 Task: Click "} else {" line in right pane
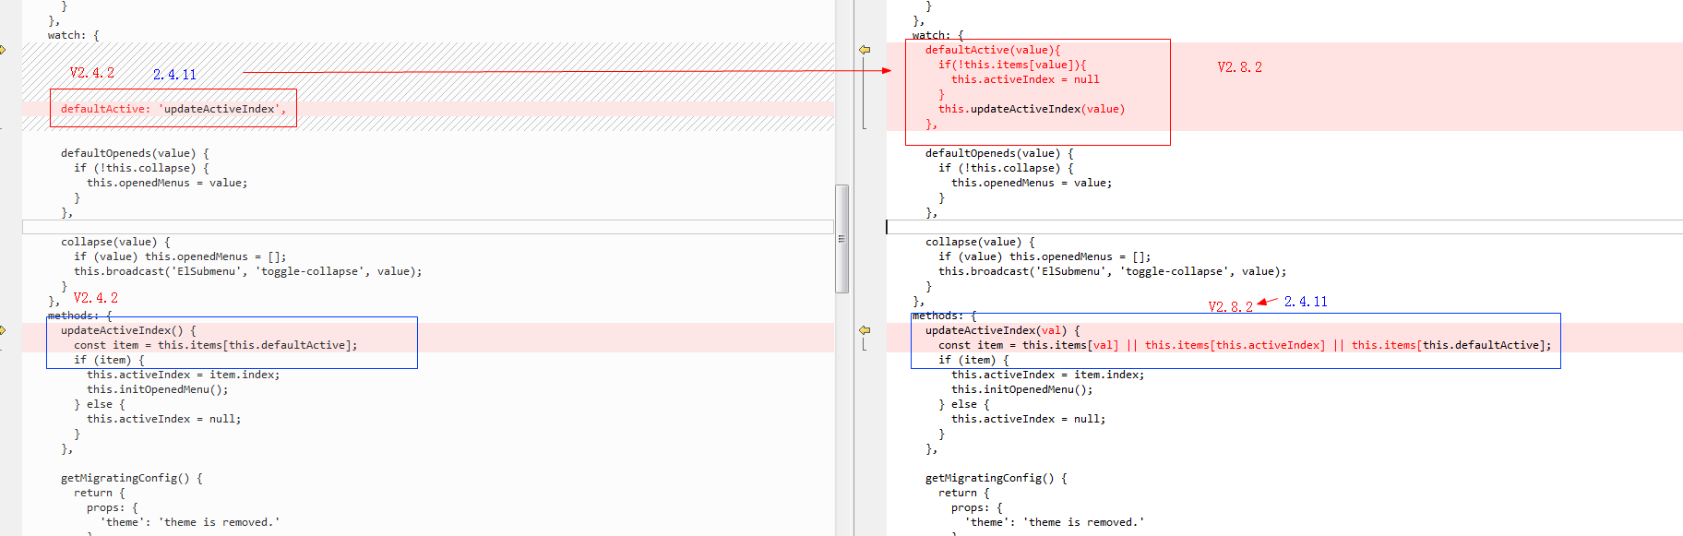pyautogui.click(x=964, y=404)
